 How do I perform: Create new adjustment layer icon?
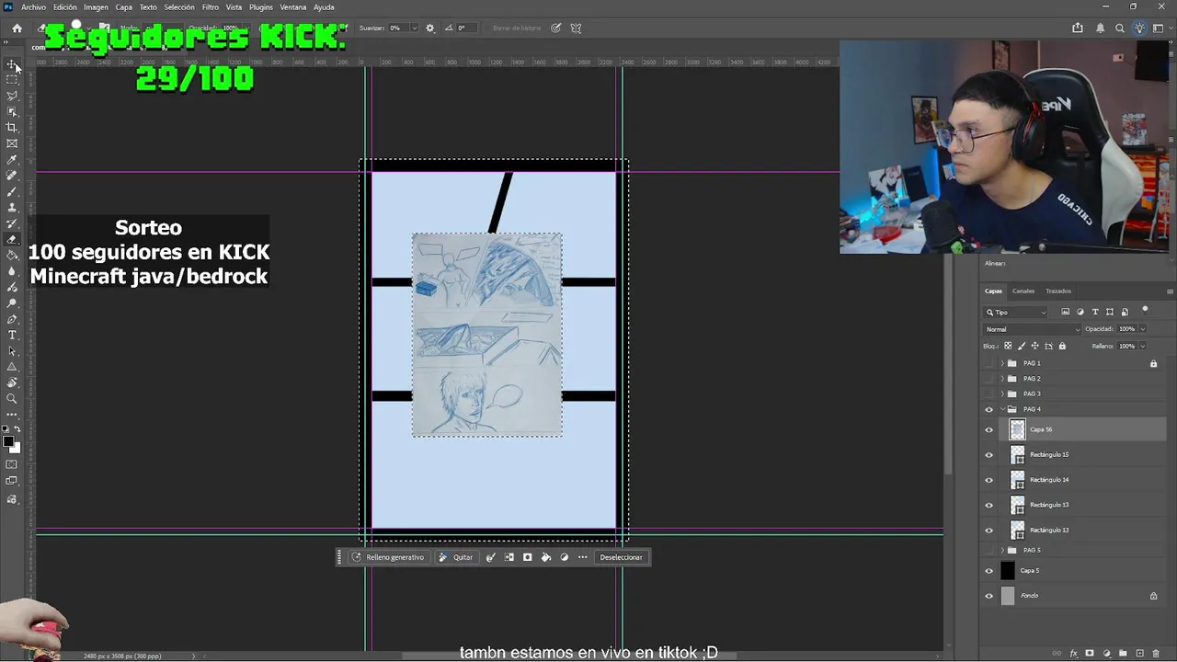coord(1106,654)
